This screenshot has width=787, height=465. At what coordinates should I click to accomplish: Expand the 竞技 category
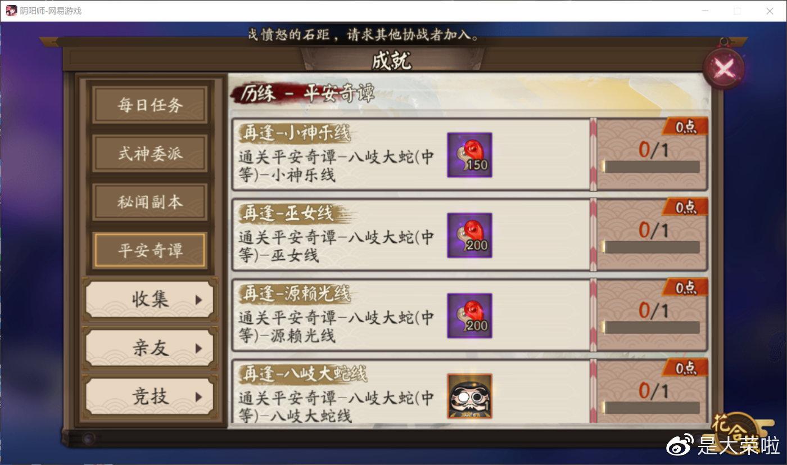pos(150,396)
